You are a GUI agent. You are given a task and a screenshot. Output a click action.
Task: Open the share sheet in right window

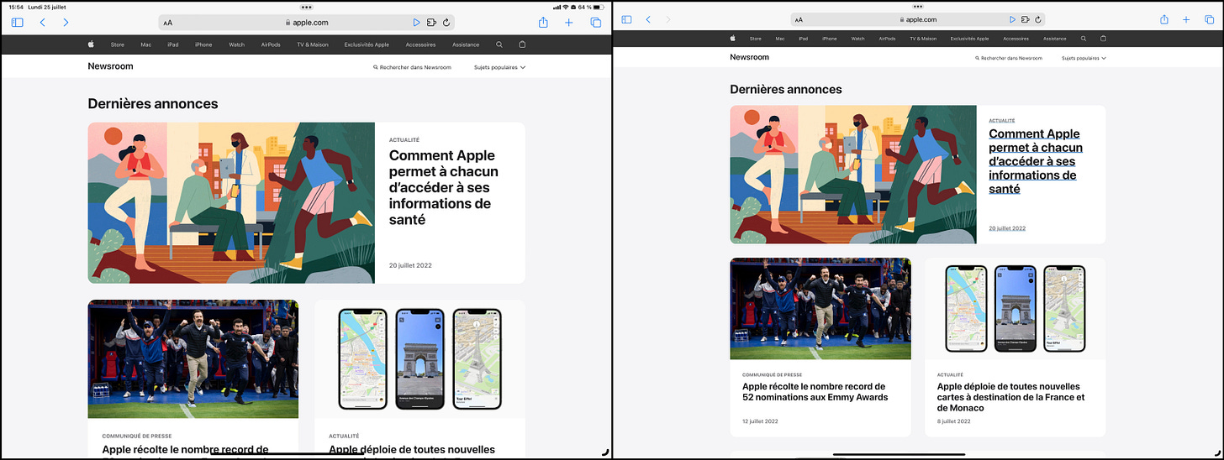pos(1164,18)
